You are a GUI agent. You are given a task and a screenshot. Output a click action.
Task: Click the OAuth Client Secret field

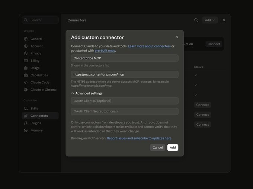[x=125, y=111]
